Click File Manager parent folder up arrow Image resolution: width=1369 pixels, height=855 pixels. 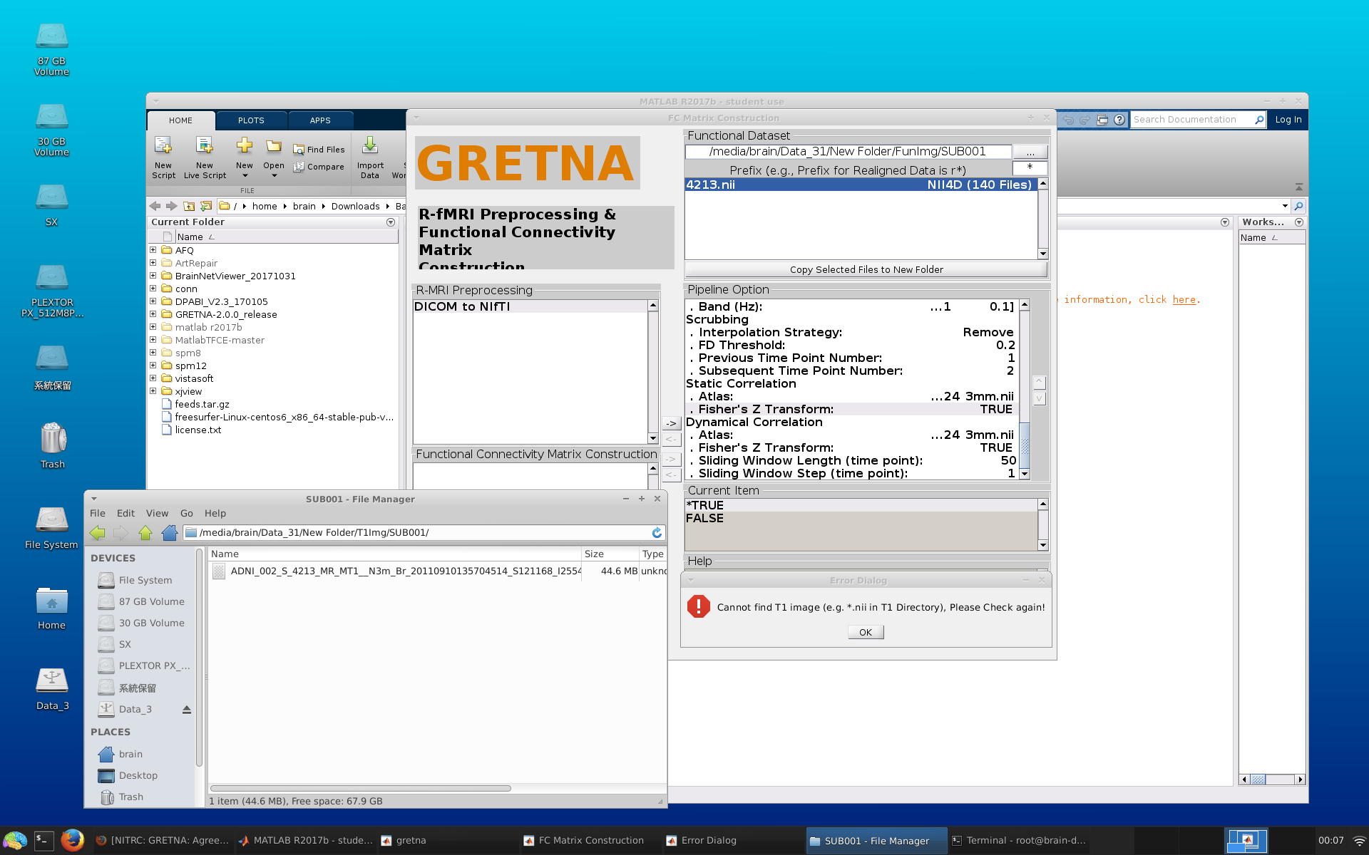(x=145, y=532)
